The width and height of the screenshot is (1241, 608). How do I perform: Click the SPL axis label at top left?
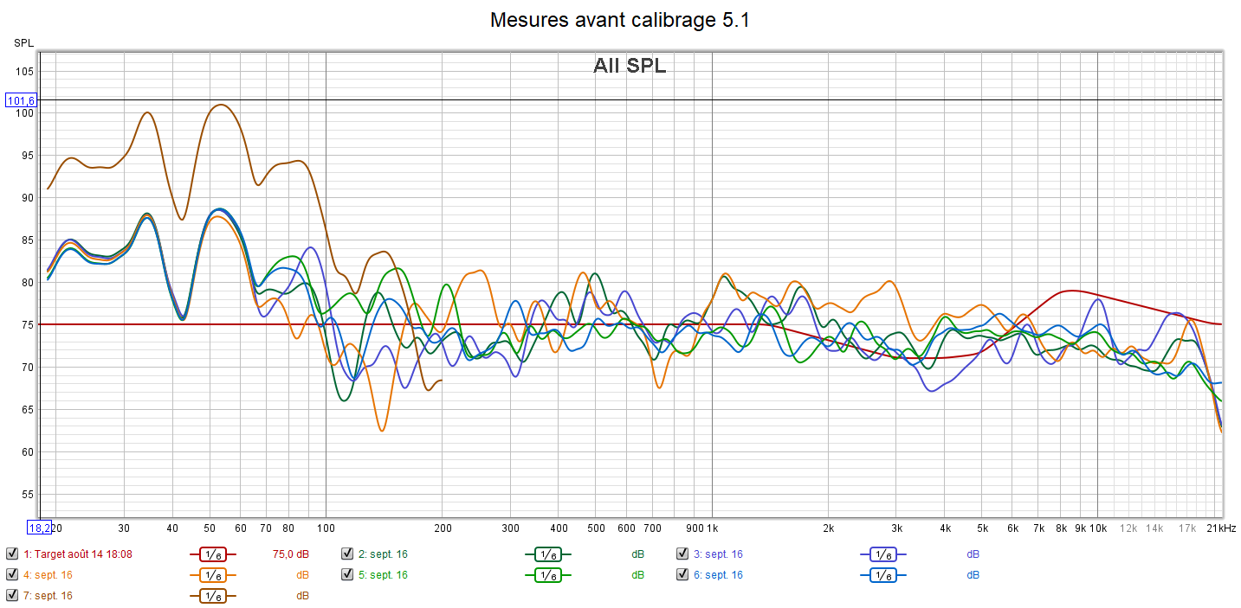[x=23, y=42]
